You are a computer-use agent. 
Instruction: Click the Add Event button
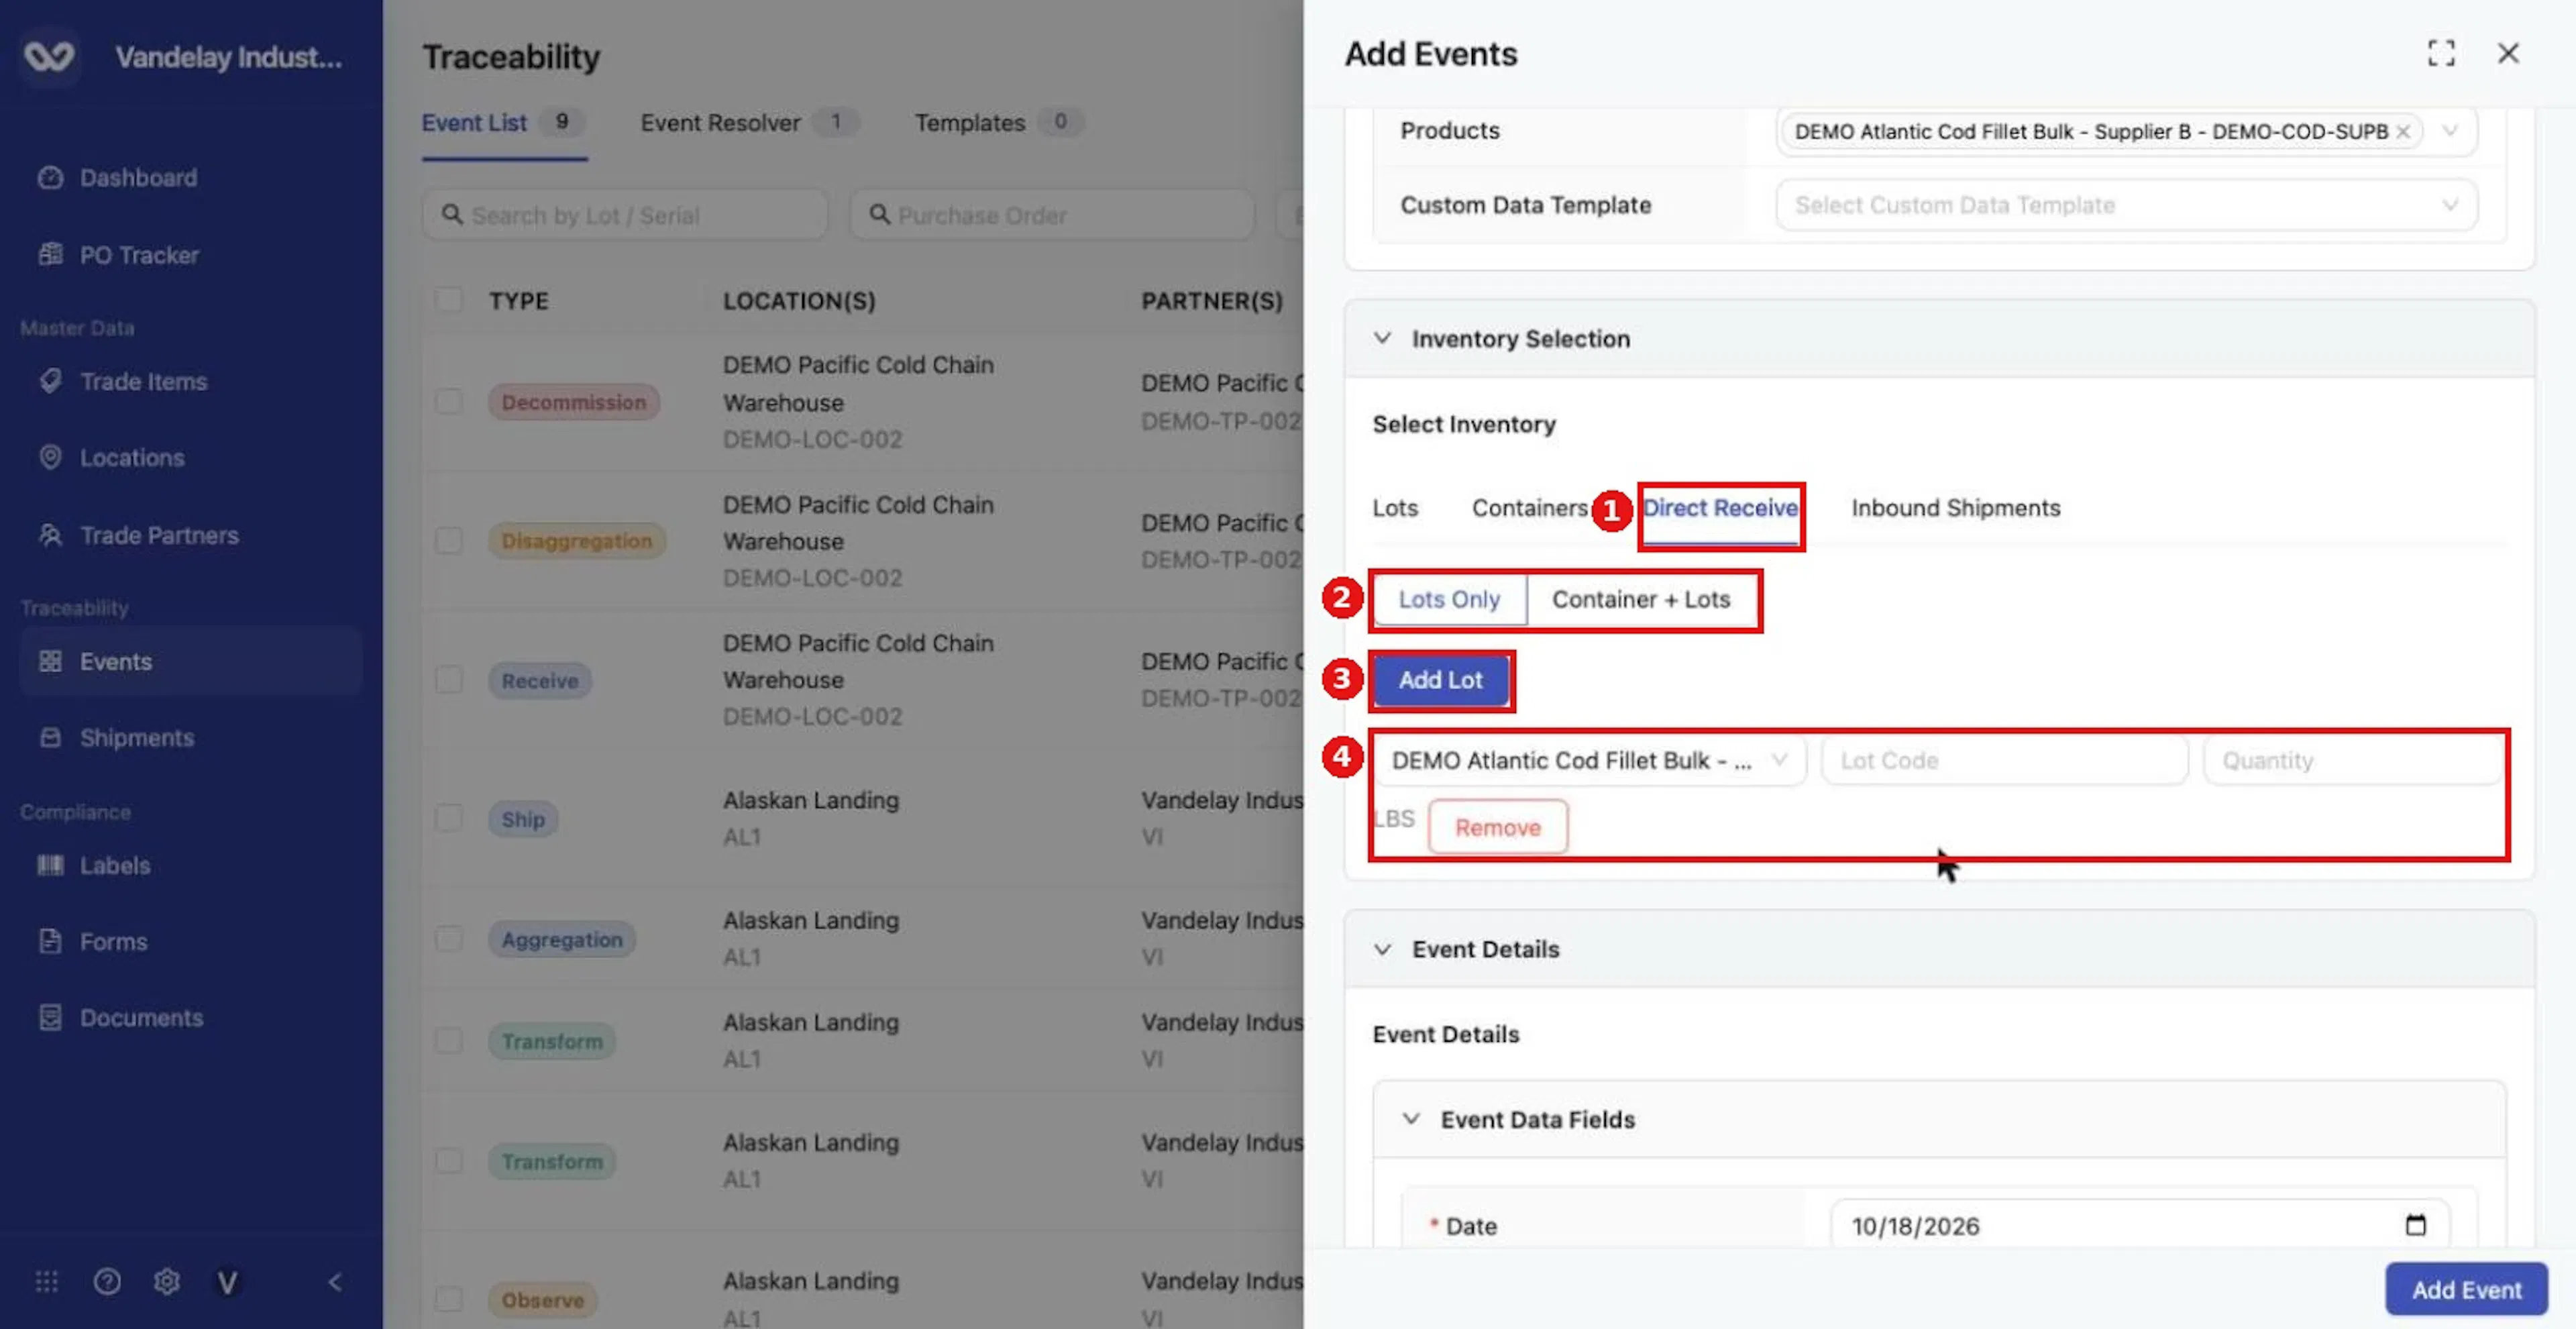point(2466,1290)
